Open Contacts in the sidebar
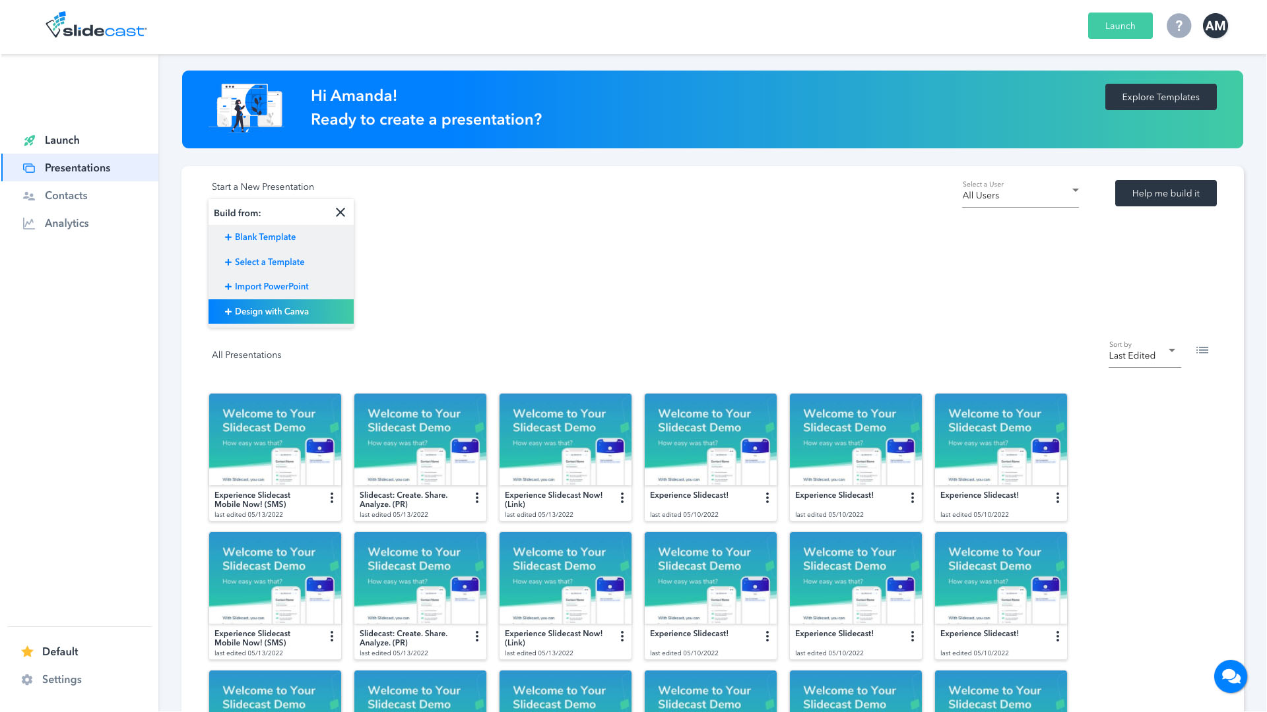The image size is (1267, 712). (66, 196)
